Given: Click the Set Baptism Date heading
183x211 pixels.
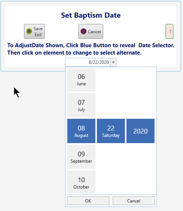Looking at the screenshot, I should 91,15.
